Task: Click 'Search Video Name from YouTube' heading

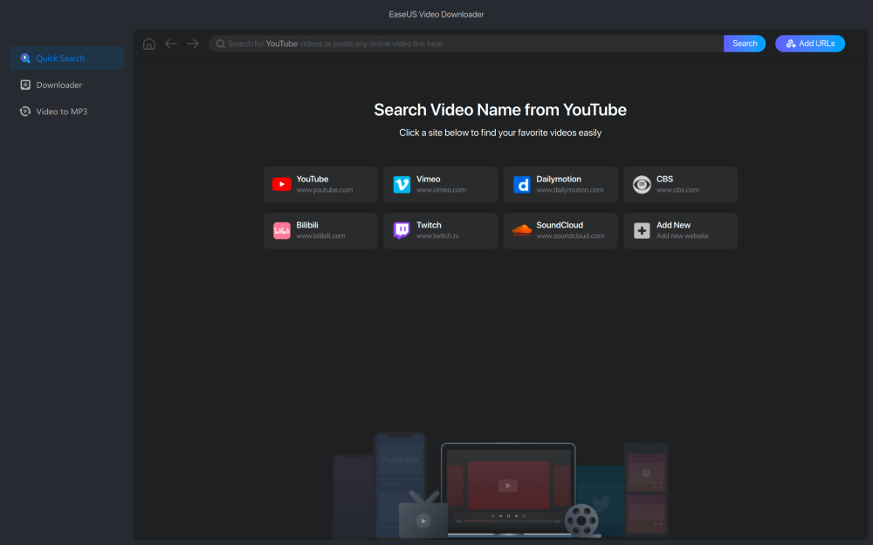Action: click(x=500, y=110)
